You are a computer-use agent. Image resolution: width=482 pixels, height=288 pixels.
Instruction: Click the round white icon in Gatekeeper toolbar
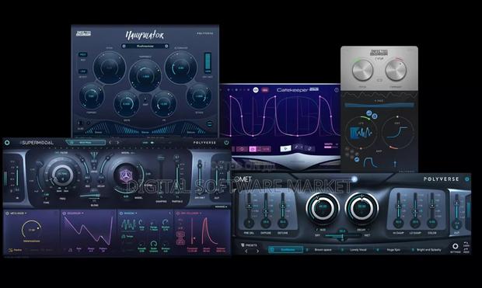pos(256,90)
